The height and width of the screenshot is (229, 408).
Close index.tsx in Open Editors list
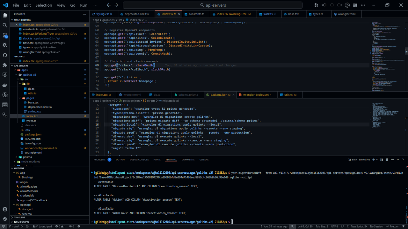pyautogui.click(x=17, y=25)
